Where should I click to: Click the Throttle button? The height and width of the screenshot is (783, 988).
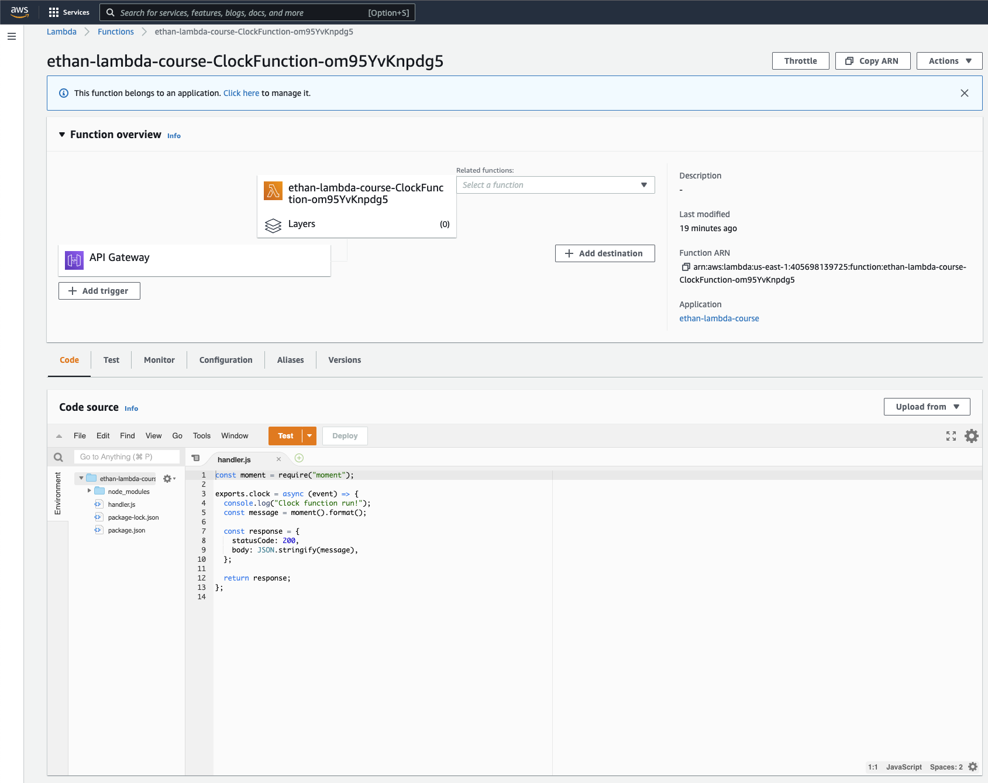[x=800, y=61]
